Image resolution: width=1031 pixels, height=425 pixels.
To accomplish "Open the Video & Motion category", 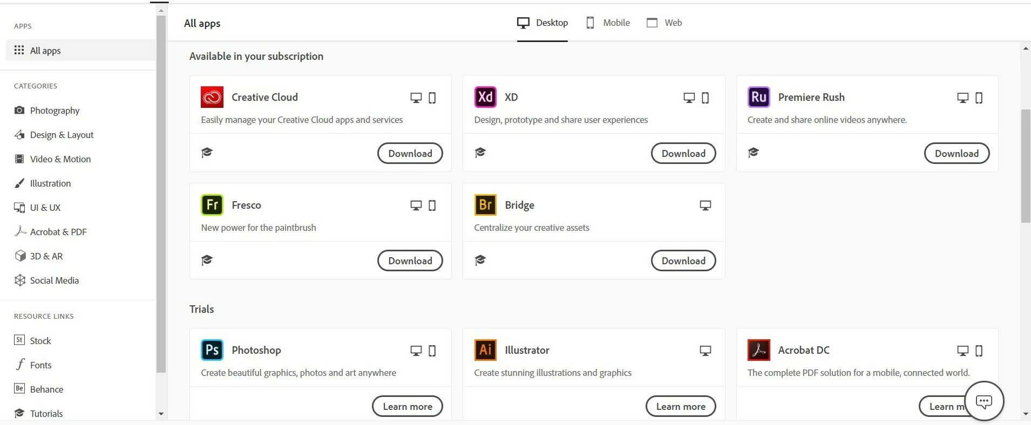I will [x=52, y=159].
